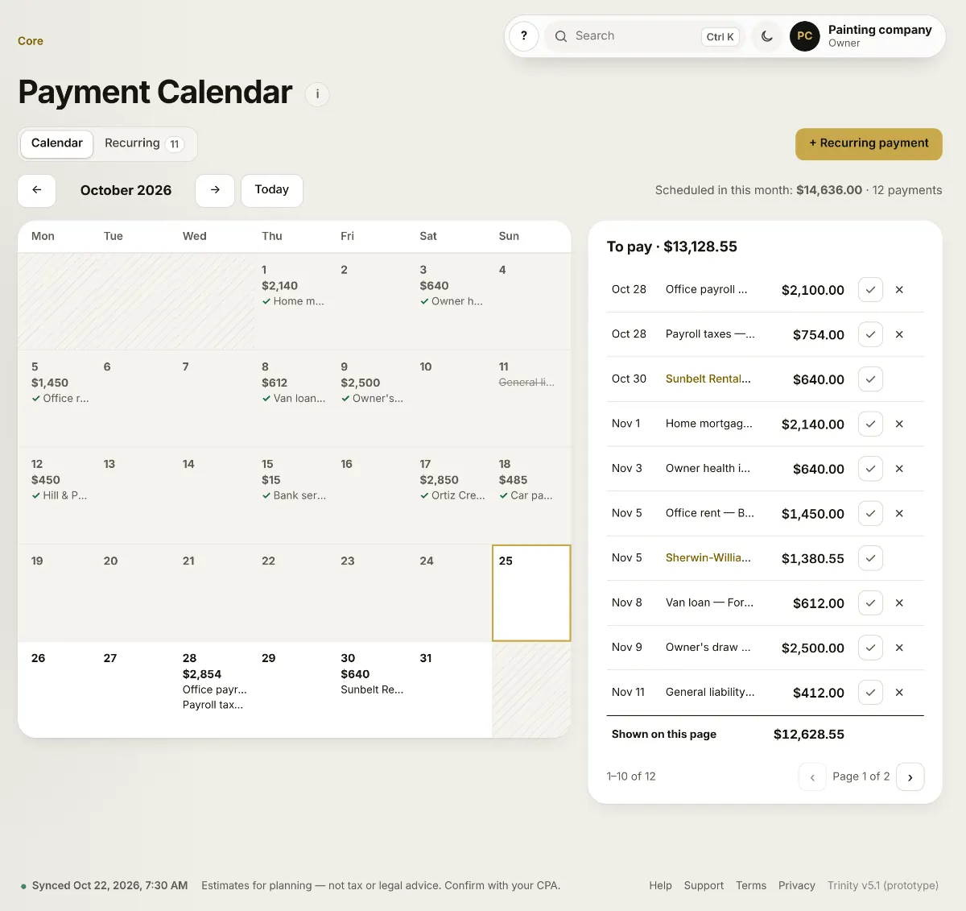This screenshot has width=966, height=911.
Task: Dismiss Office payroll $2,100.00 row
Action: click(899, 290)
